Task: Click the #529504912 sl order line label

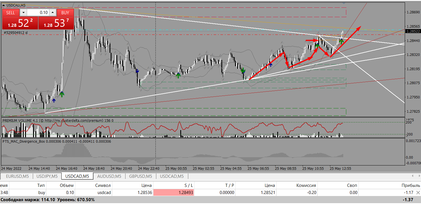Action: click(x=16, y=33)
